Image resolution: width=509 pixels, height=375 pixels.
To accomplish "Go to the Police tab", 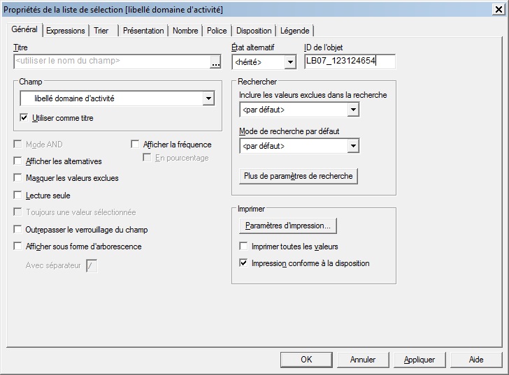I will coord(217,31).
